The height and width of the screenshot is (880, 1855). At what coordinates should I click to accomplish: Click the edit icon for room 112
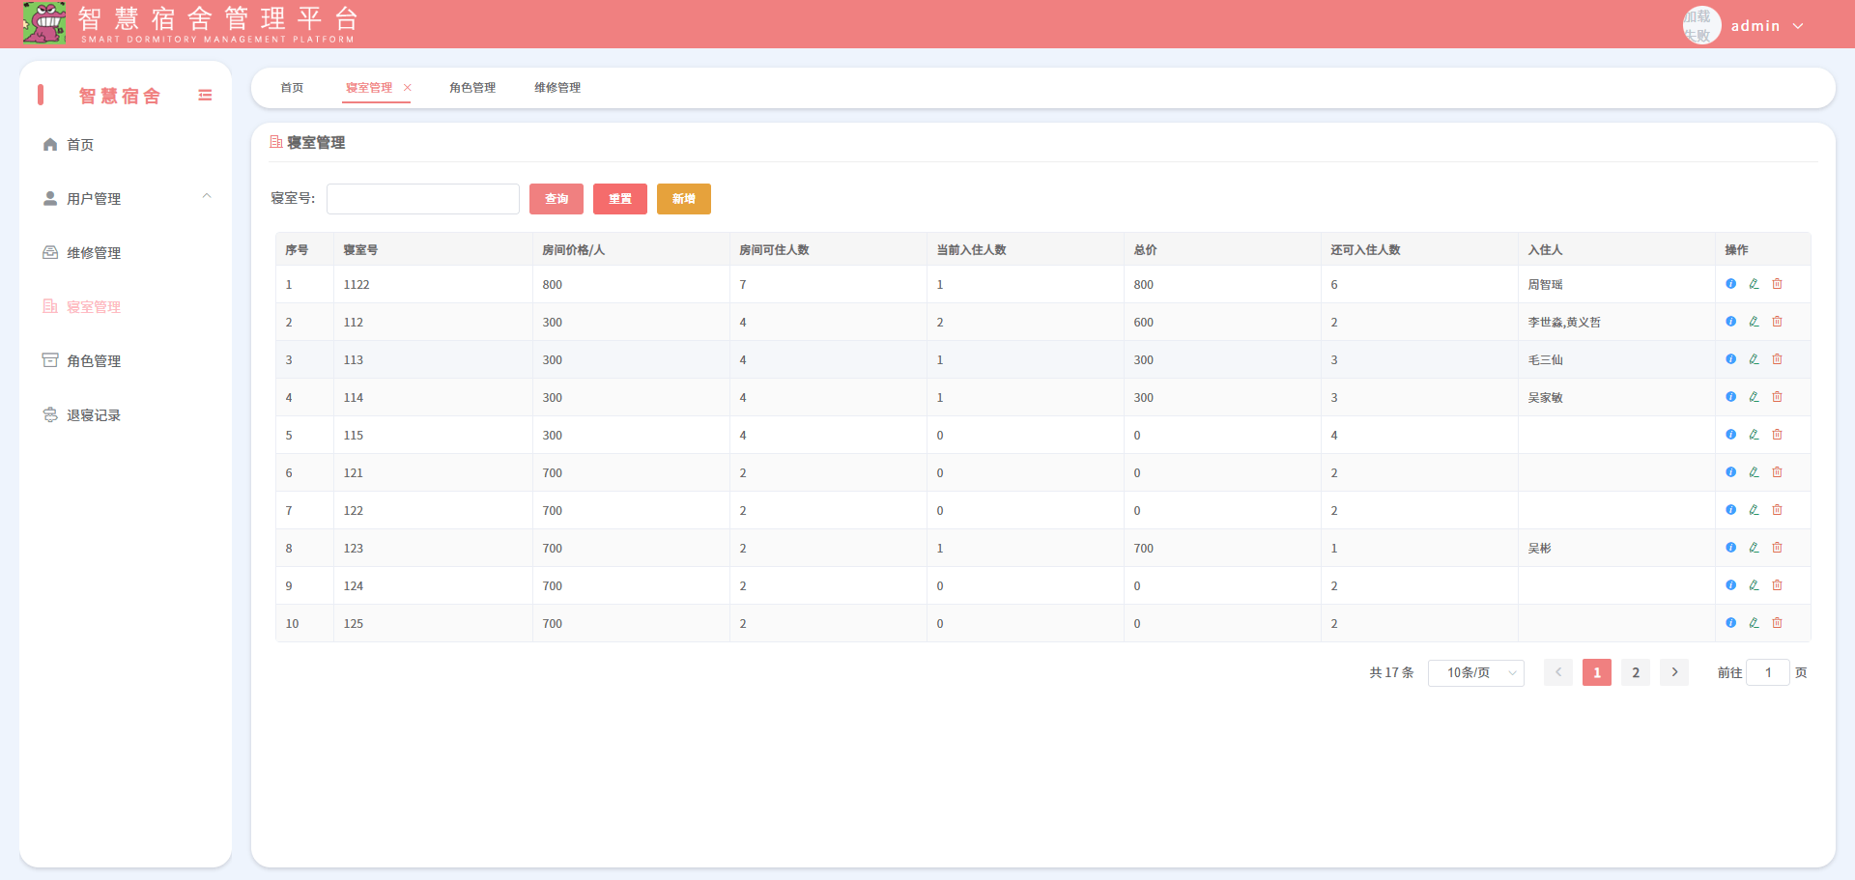(x=1754, y=322)
